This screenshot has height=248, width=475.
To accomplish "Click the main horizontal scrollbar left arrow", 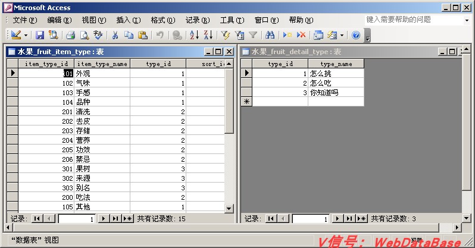I will [8, 227].
